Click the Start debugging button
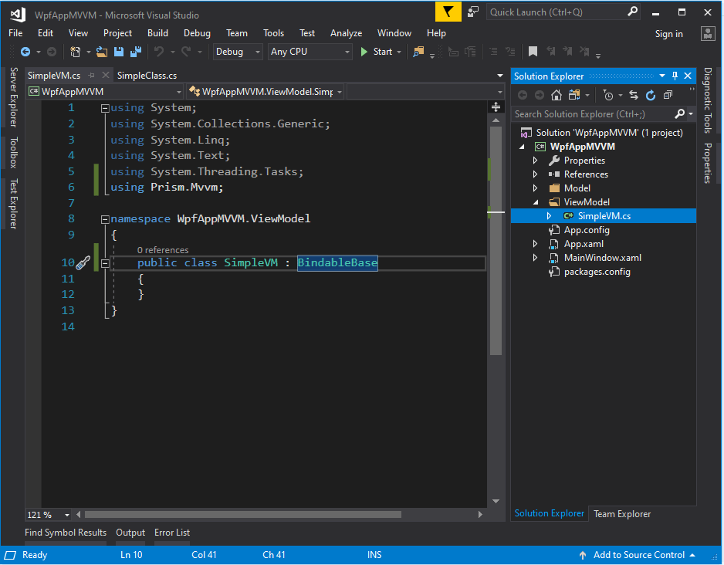The width and height of the screenshot is (724, 565). 377,52
